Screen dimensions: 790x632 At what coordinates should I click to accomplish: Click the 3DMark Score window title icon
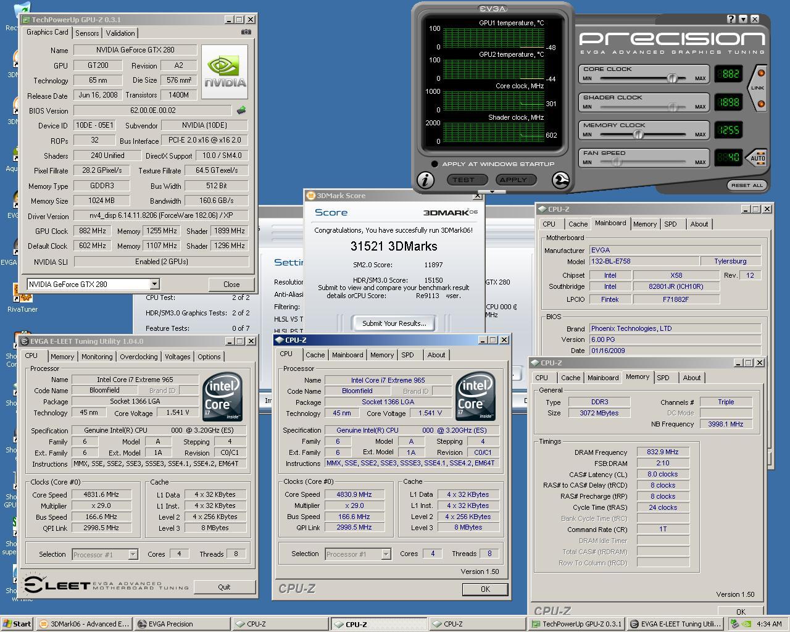(x=311, y=196)
